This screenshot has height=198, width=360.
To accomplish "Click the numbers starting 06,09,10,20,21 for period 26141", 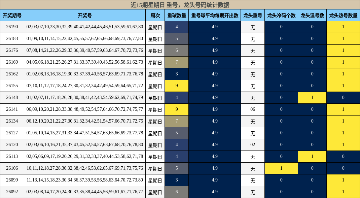I will pyautogui.click(x=85, y=109).
